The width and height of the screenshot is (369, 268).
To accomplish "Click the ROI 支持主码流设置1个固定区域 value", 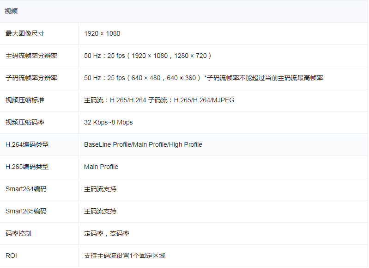I will [x=125, y=256].
